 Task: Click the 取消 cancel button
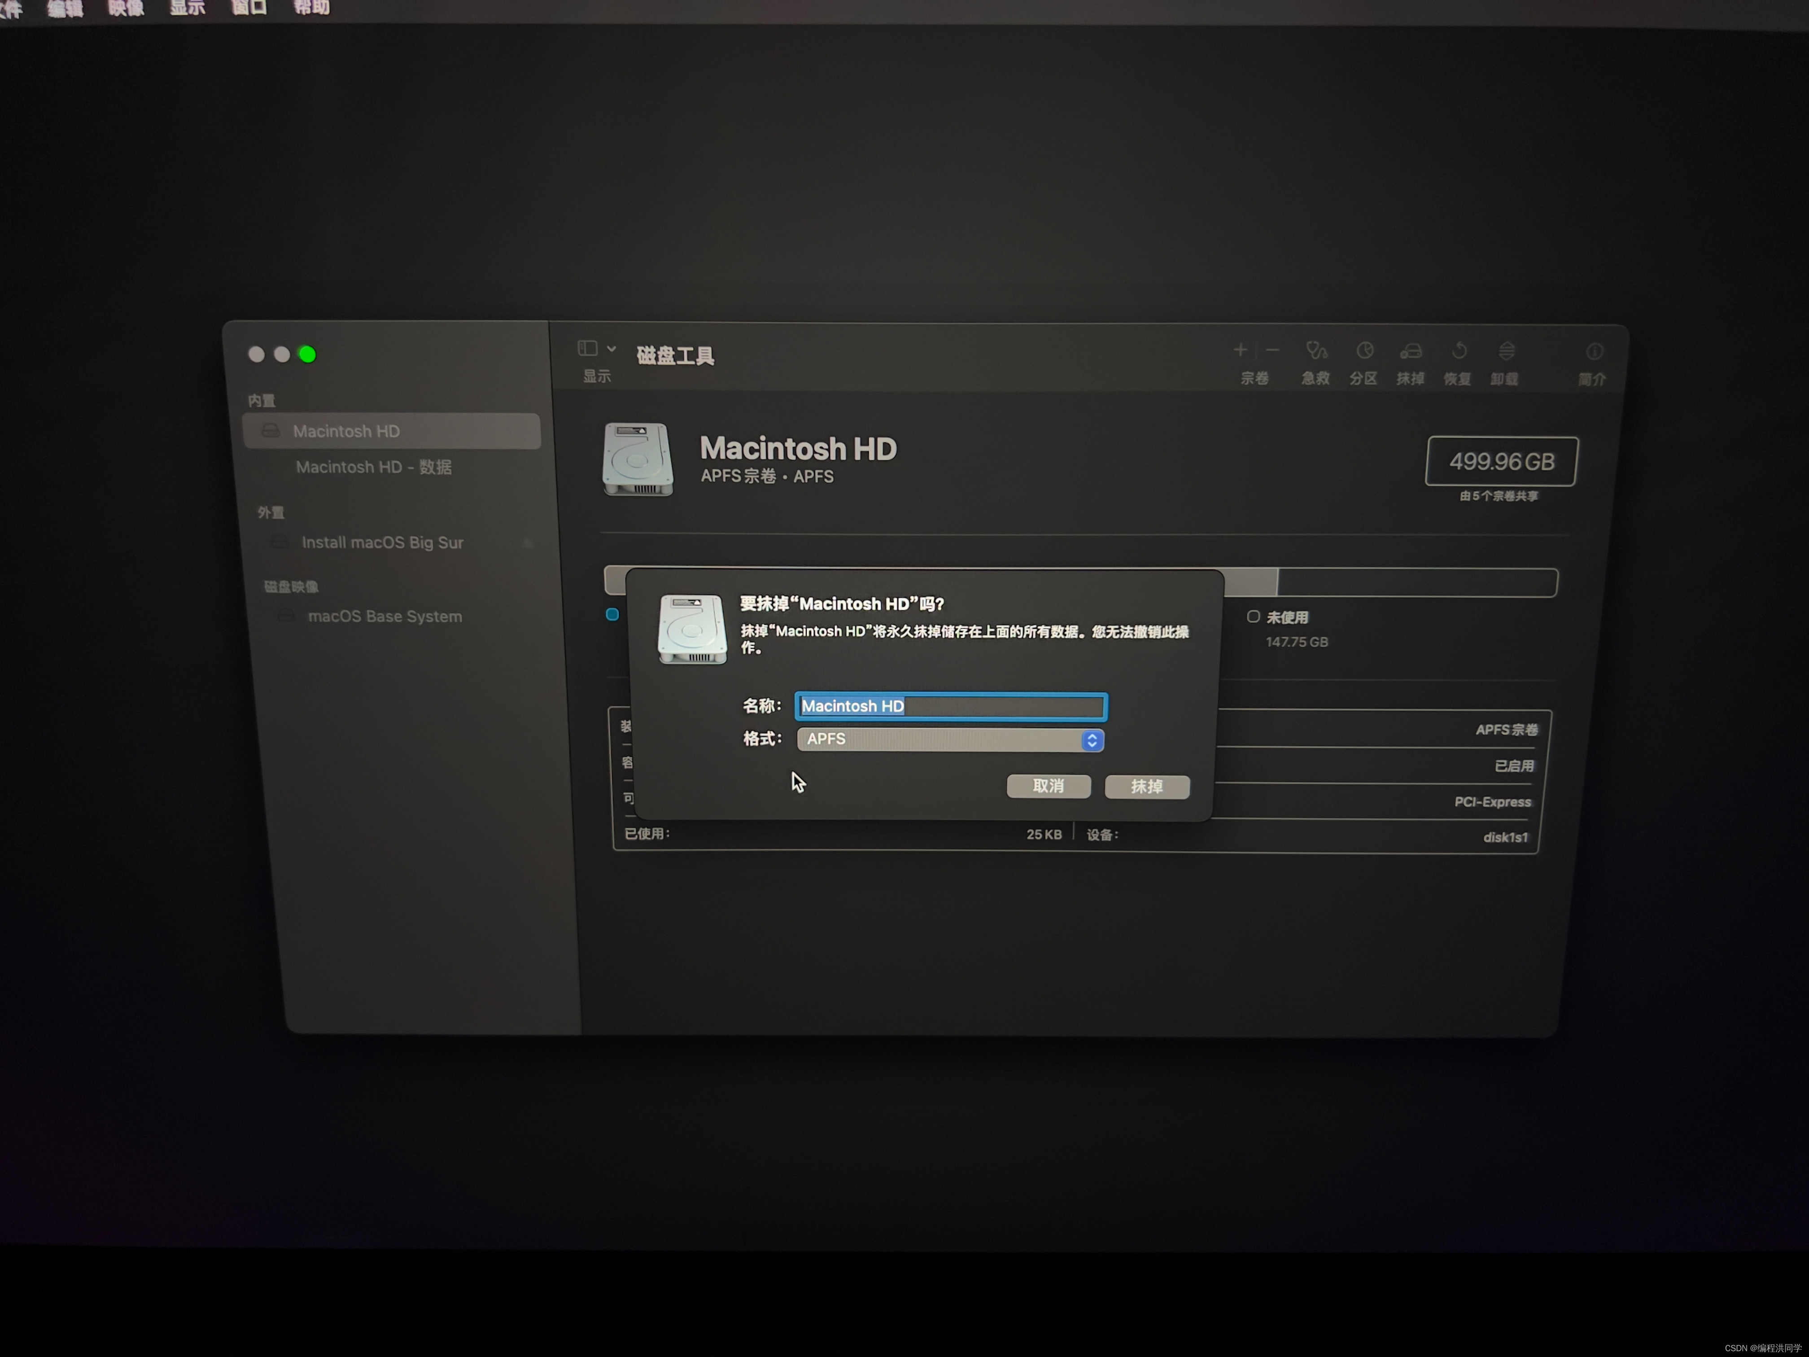click(x=1049, y=786)
